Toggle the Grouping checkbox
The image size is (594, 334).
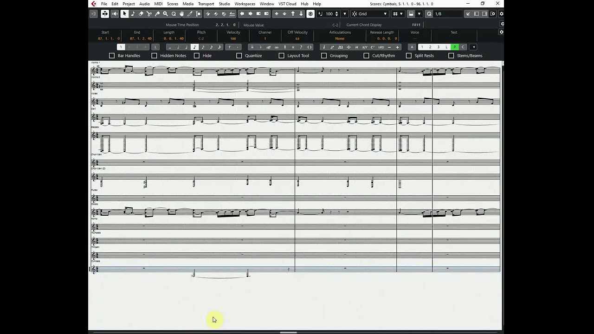coord(324,56)
